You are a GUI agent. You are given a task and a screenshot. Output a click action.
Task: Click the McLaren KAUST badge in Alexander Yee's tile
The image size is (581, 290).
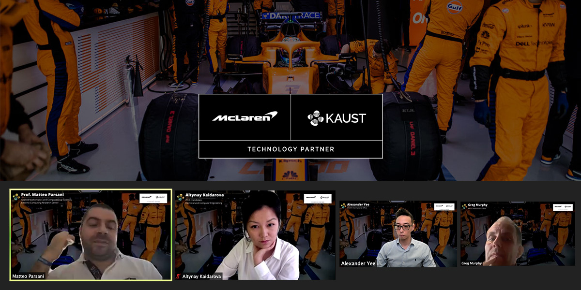point(444,206)
